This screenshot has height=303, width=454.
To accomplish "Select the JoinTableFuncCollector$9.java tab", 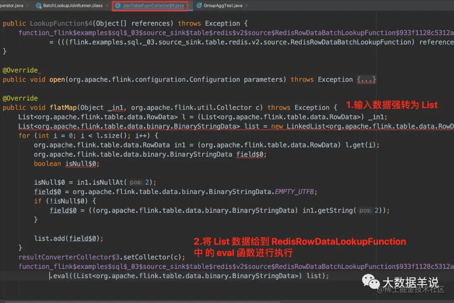I will [x=153, y=5].
